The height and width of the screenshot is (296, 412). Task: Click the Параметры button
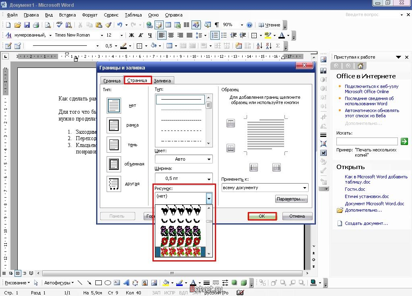coord(291,199)
